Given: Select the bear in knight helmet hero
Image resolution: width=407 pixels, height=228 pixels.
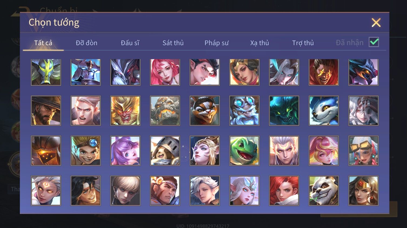Looking at the screenshot, I should [x=165, y=151].
